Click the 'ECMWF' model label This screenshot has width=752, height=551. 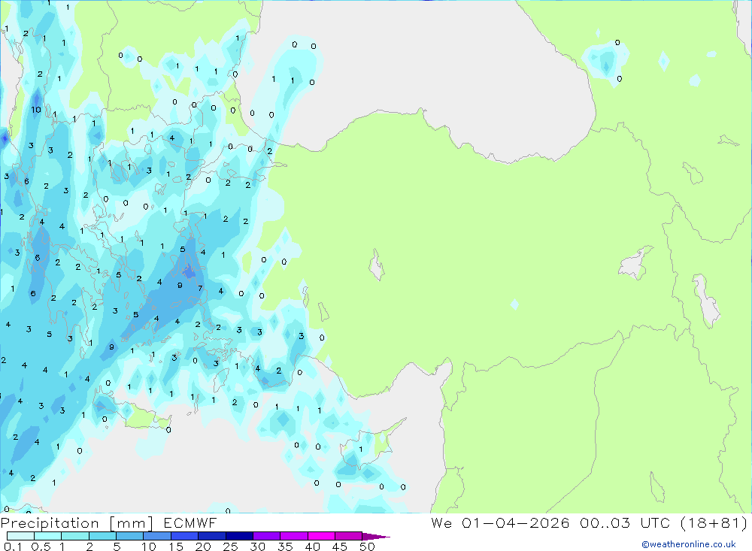[x=190, y=523]
